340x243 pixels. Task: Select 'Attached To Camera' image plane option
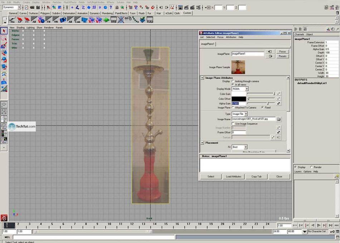coord(233,108)
